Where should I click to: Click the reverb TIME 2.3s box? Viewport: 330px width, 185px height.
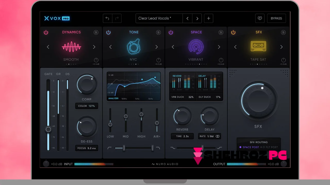[182, 136]
